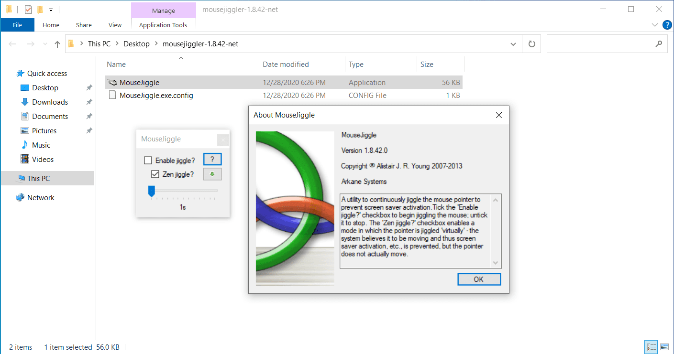
Task: Expand the address bar history dropdown
Action: tap(513, 44)
